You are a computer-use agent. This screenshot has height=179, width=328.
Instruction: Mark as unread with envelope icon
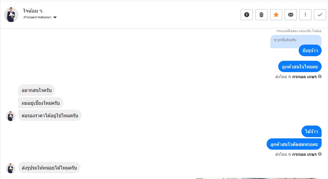point(291,15)
